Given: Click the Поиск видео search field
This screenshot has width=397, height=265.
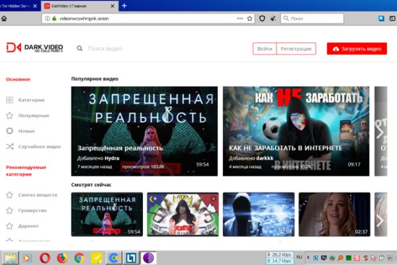Looking at the screenshot, I should coord(132,48).
